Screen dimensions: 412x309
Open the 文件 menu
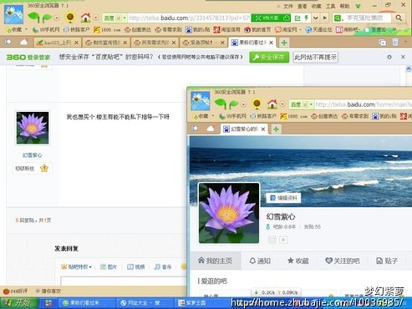click(288, 6)
